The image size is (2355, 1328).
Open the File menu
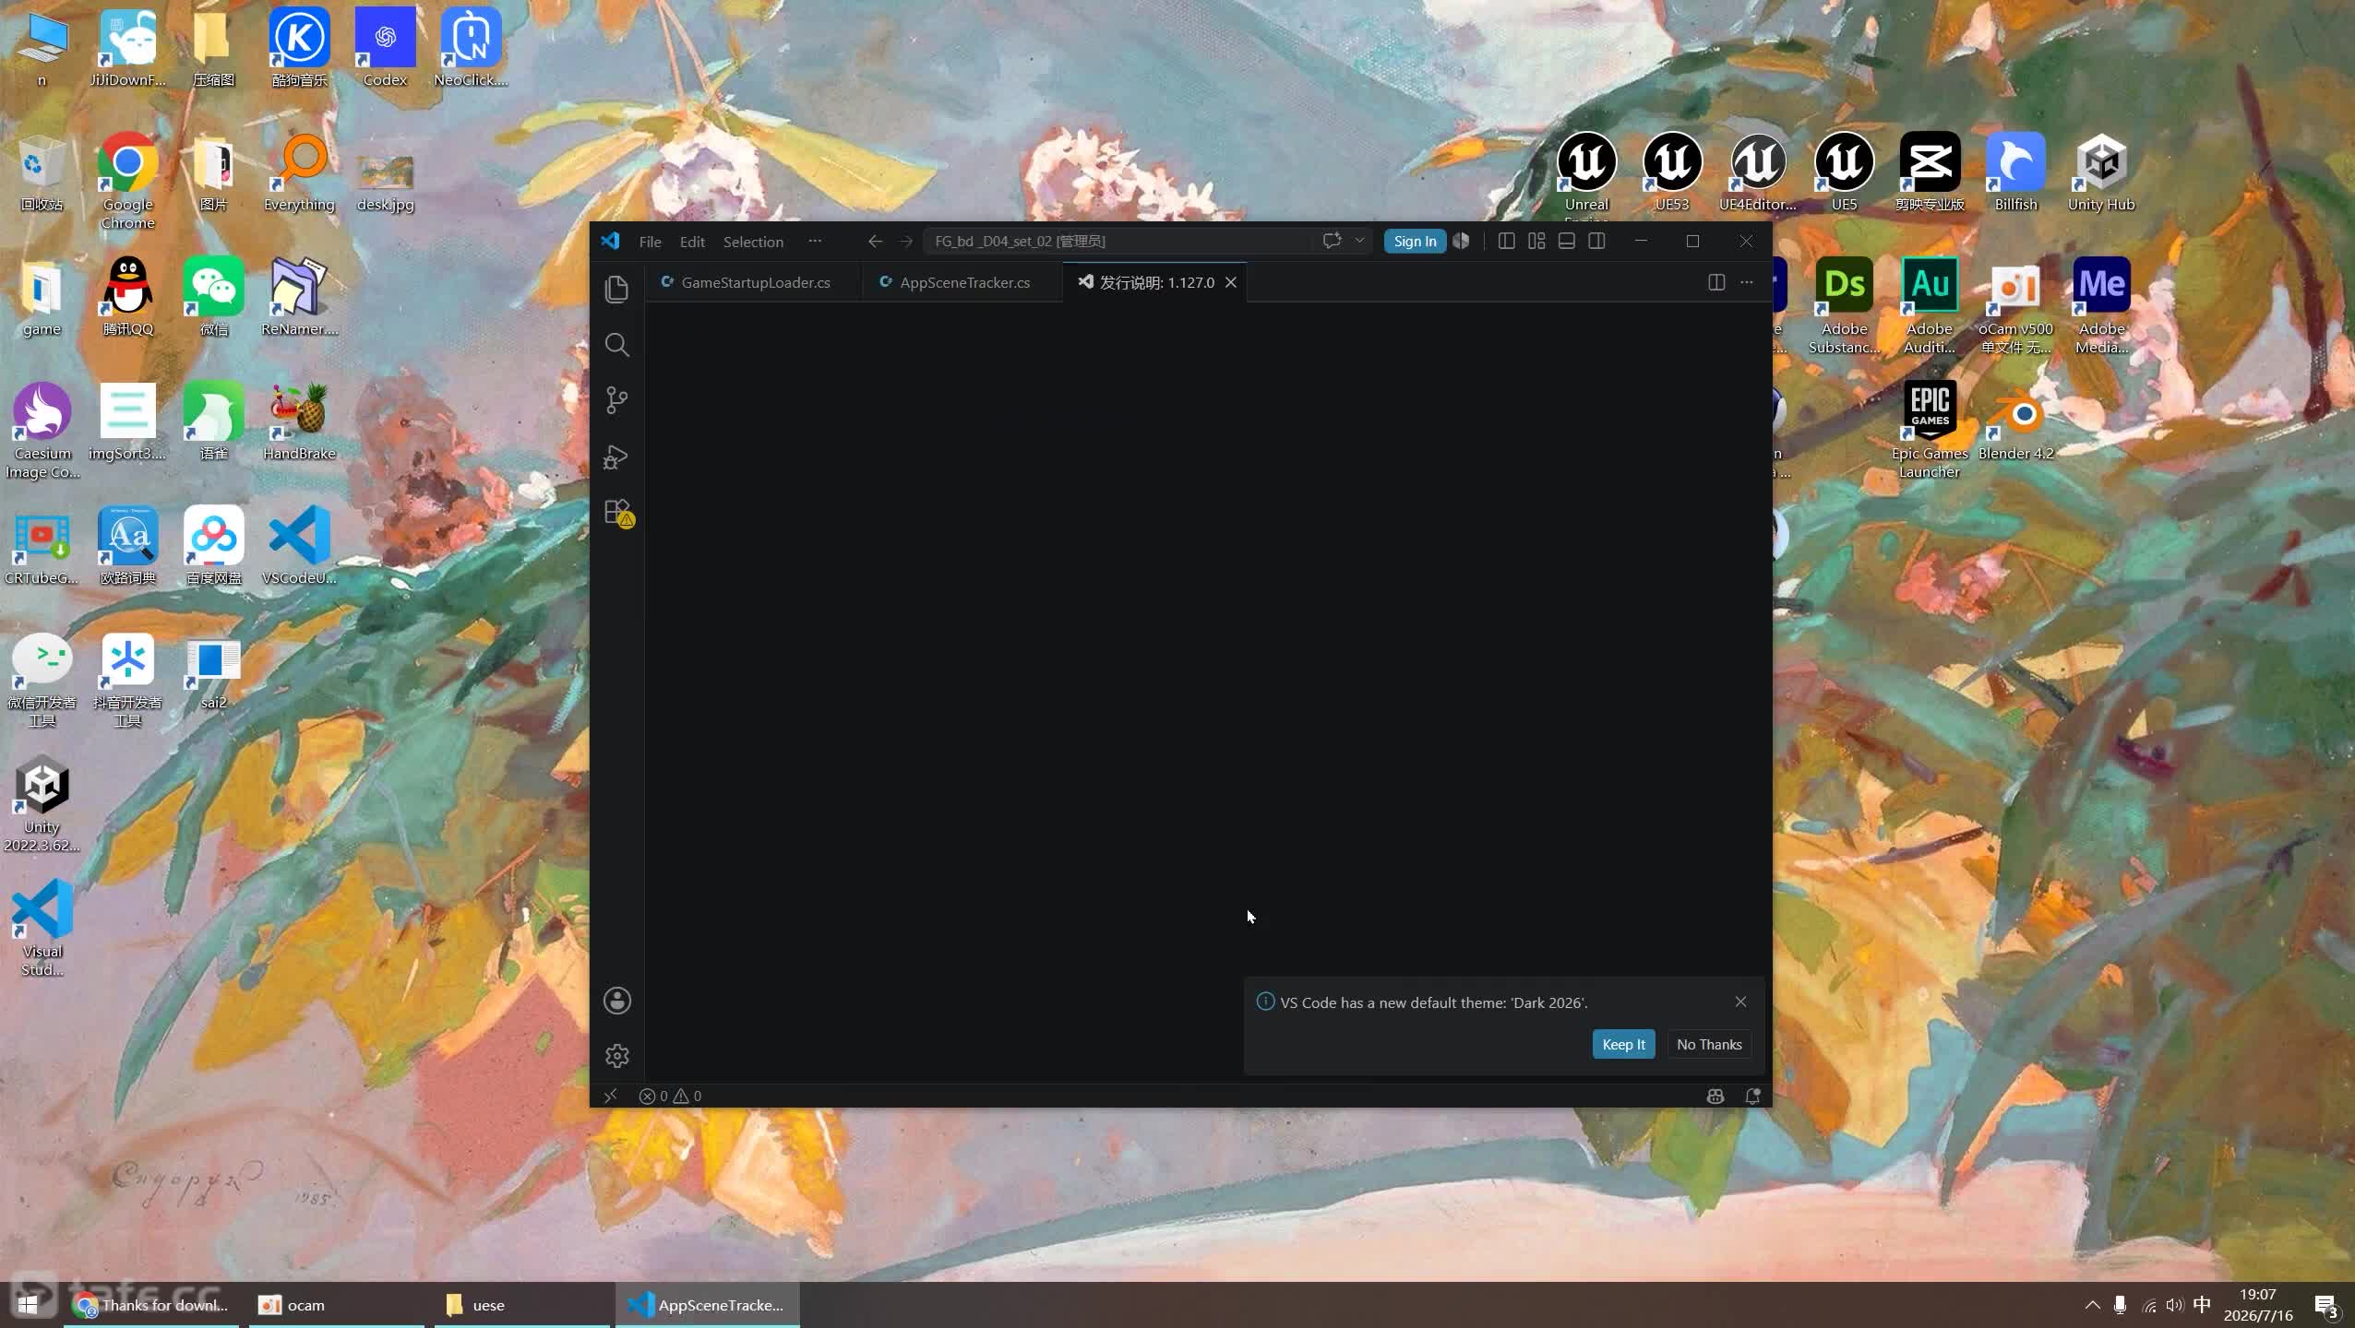(650, 242)
